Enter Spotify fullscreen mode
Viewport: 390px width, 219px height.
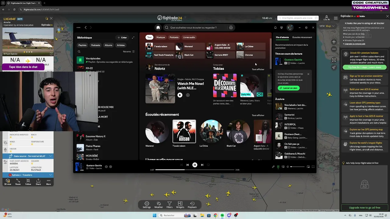click(313, 167)
